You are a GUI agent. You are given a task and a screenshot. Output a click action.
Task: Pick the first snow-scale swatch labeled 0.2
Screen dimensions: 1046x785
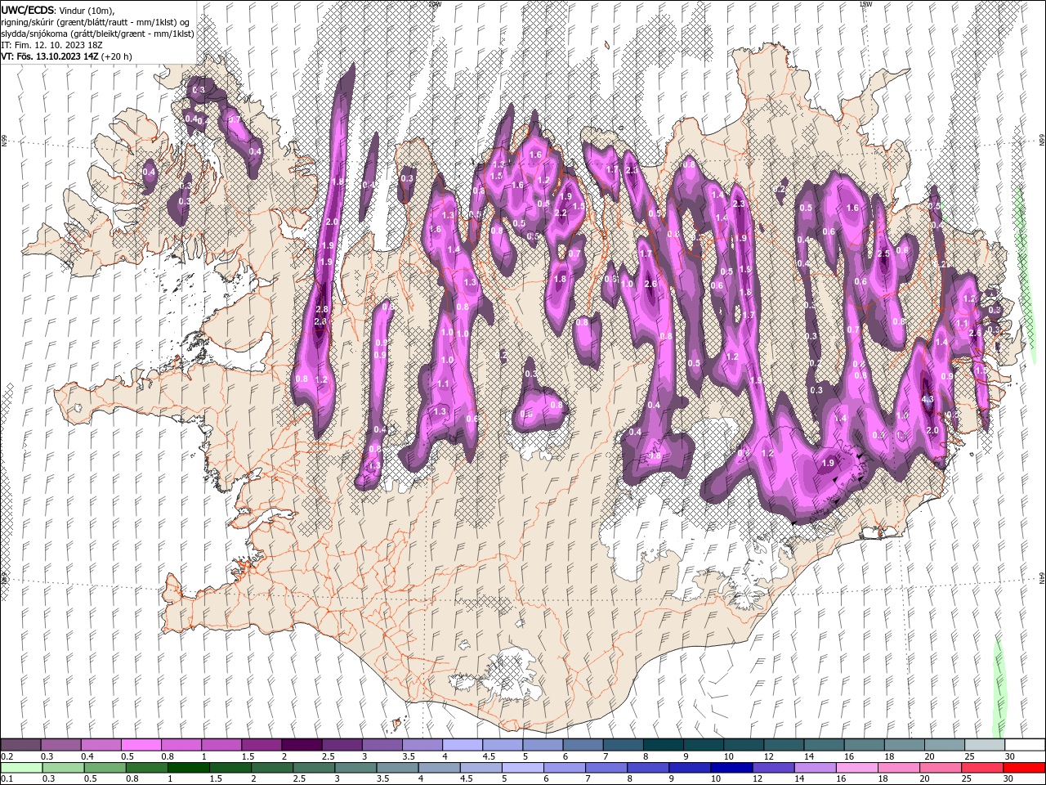point(20,745)
